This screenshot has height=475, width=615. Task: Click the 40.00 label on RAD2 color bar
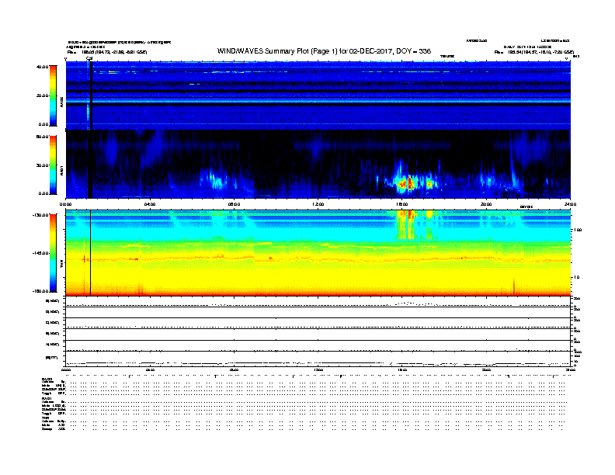pos(43,67)
